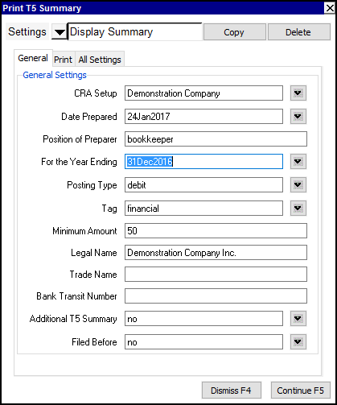Focus the Minimum Amount field
Viewport: 337px width, 405px height.
(x=216, y=231)
